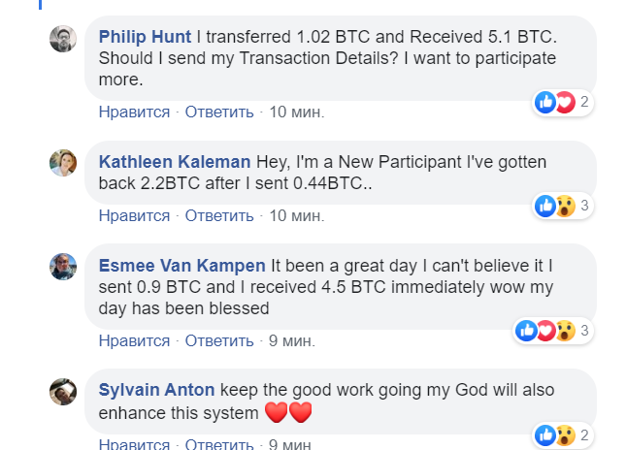This screenshot has height=450, width=626.
Task: Like Esmee Van Kampen's comment via Нравится
Action: (x=134, y=340)
